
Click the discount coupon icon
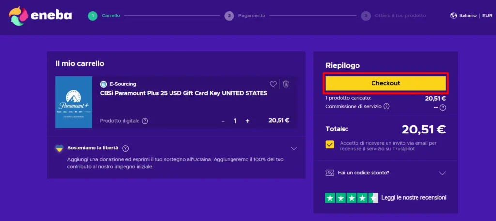point(330,173)
